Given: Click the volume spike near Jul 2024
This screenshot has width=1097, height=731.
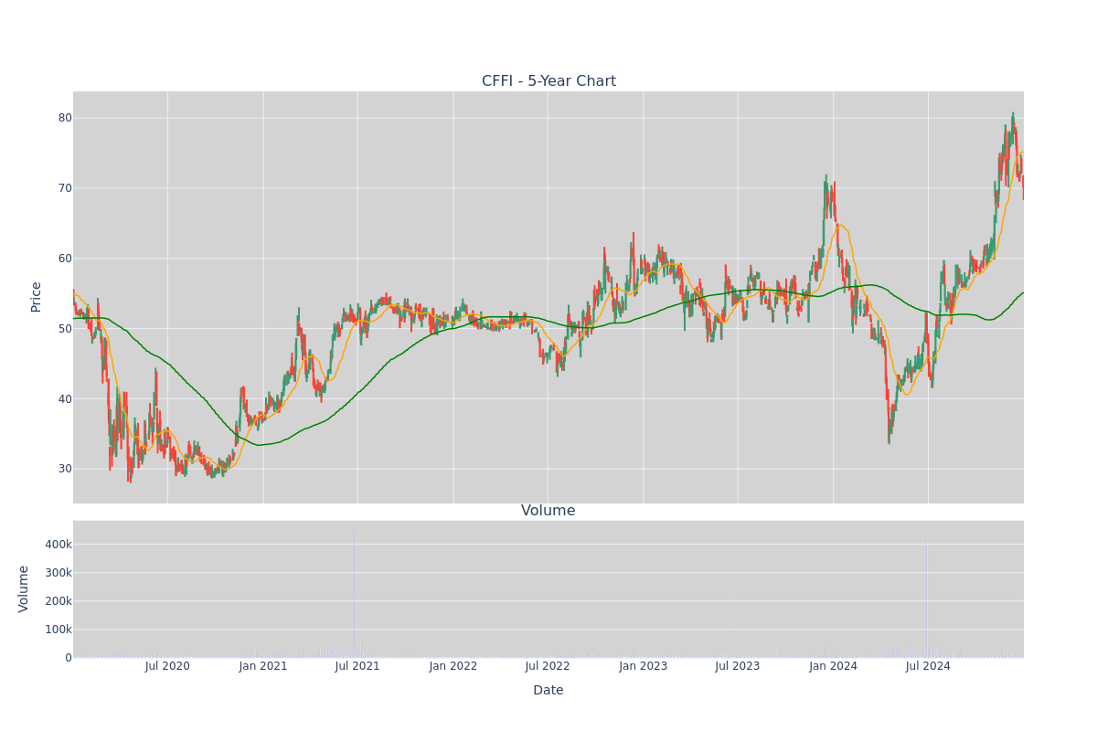Looking at the screenshot, I should (x=926, y=599).
